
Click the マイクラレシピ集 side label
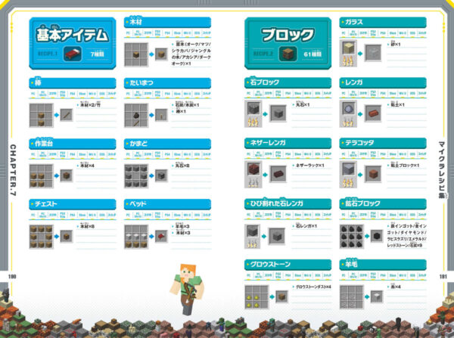pyautogui.click(x=441, y=170)
